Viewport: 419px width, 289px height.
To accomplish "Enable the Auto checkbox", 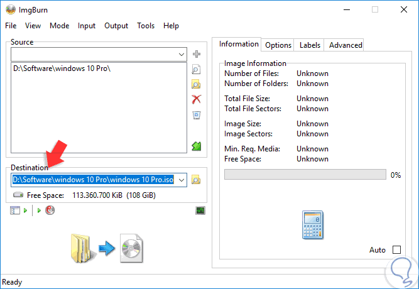I will (396, 249).
